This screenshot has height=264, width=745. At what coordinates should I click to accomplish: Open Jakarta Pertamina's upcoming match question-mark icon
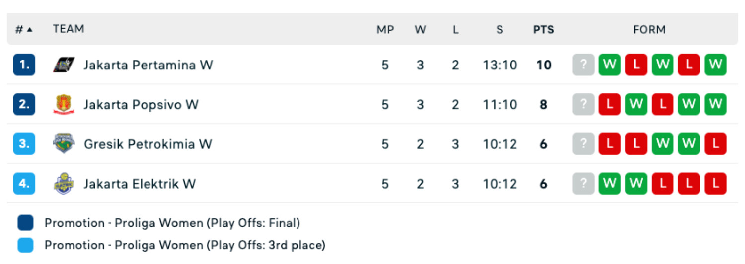pyautogui.click(x=583, y=65)
